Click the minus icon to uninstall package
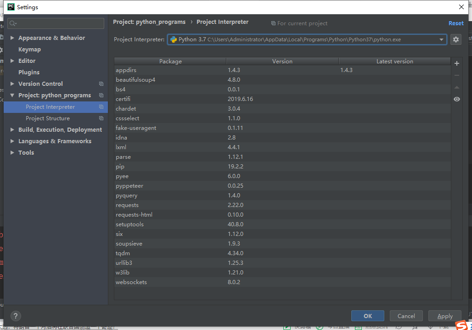Screen dimensions: 472x330 457,75
